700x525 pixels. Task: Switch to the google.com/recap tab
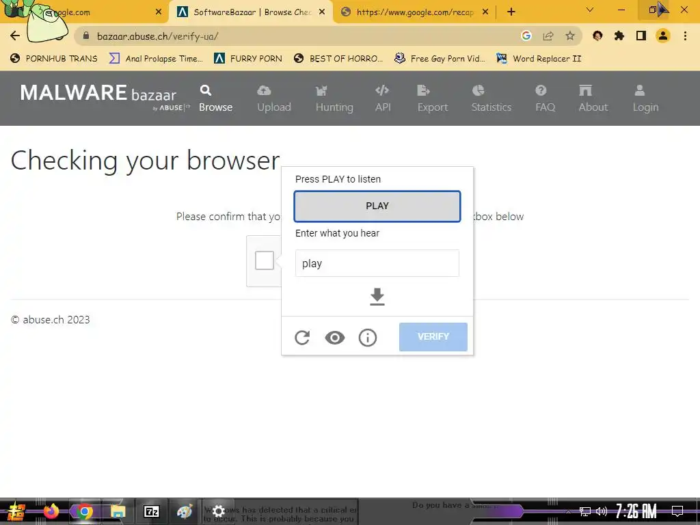tap(414, 12)
